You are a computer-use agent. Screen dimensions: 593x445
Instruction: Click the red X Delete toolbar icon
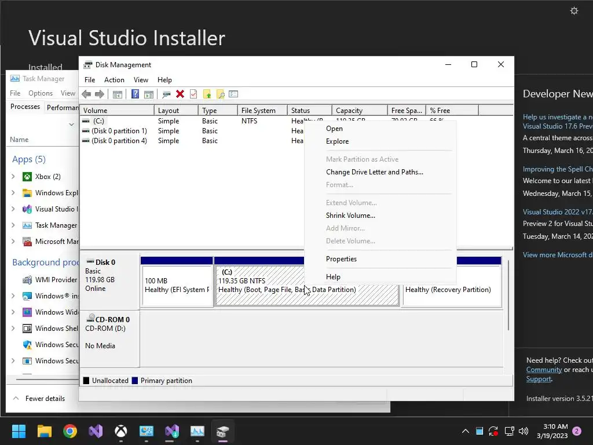point(180,94)
